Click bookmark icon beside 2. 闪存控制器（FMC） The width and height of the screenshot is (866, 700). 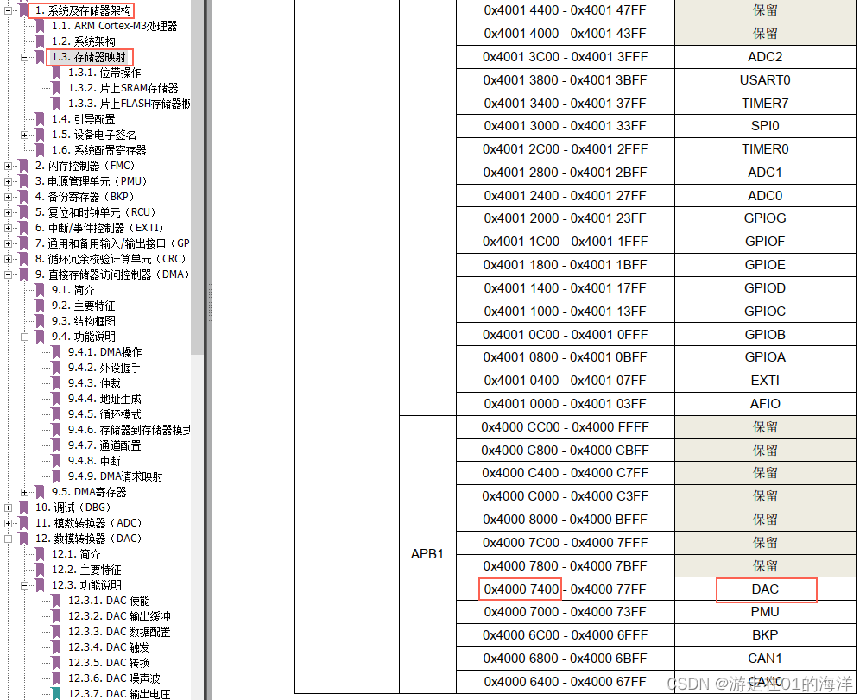tap(23, 166)
